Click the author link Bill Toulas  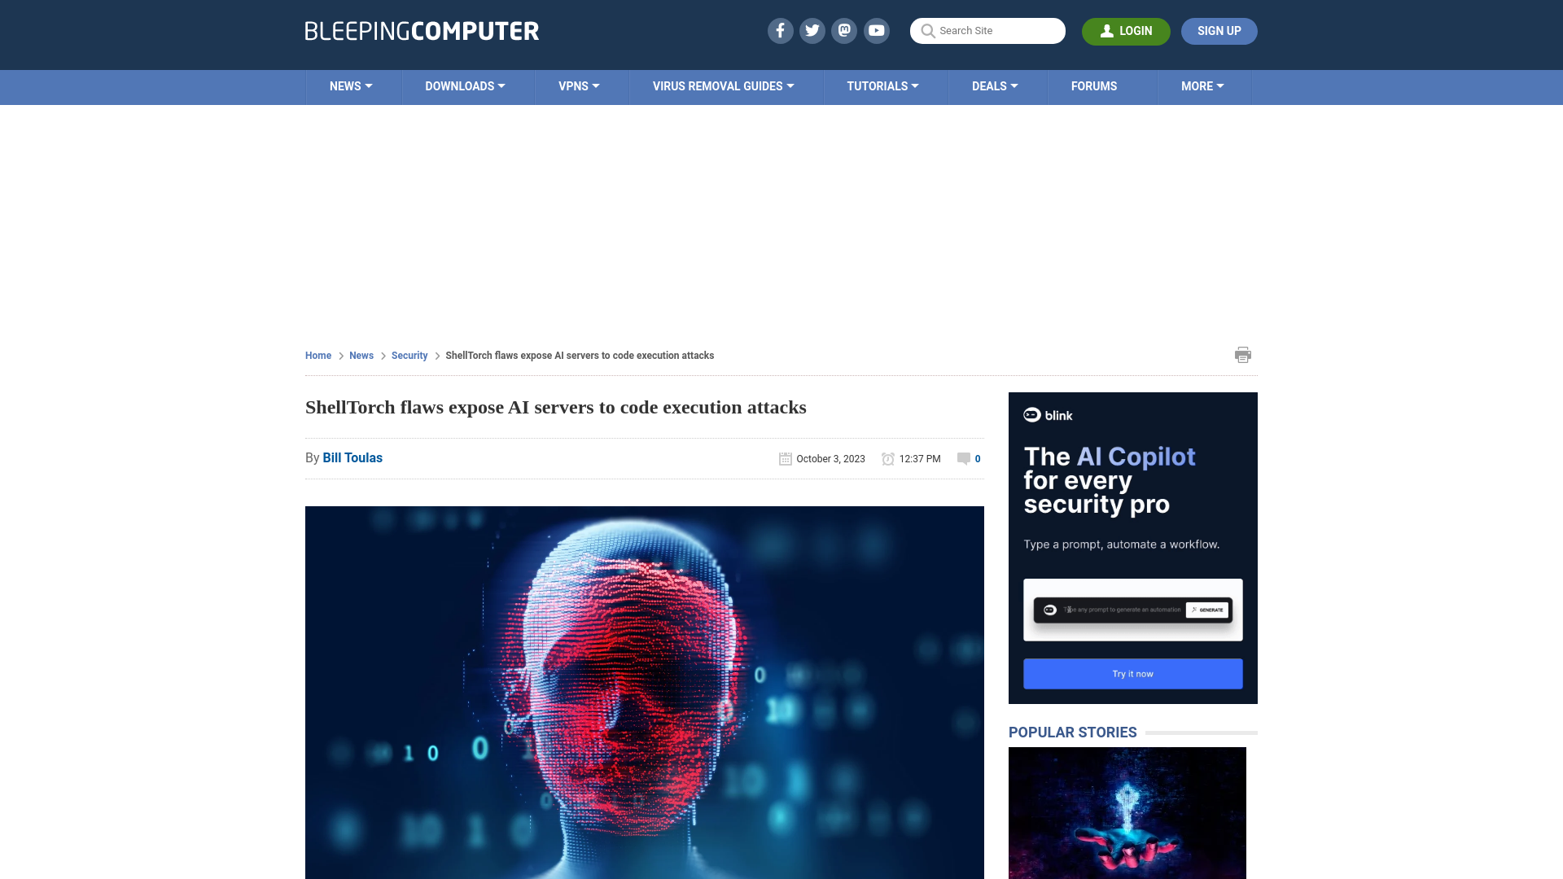click(352, 458)
